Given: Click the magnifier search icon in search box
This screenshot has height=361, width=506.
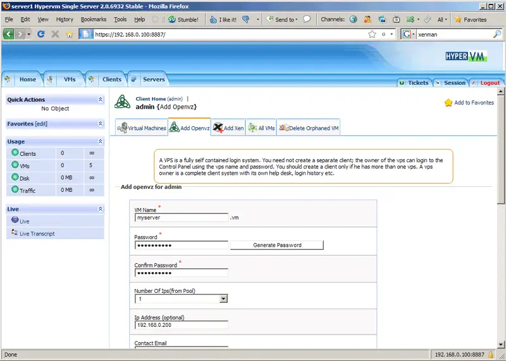Looking at the screenshot, I should tap(497, 34).
